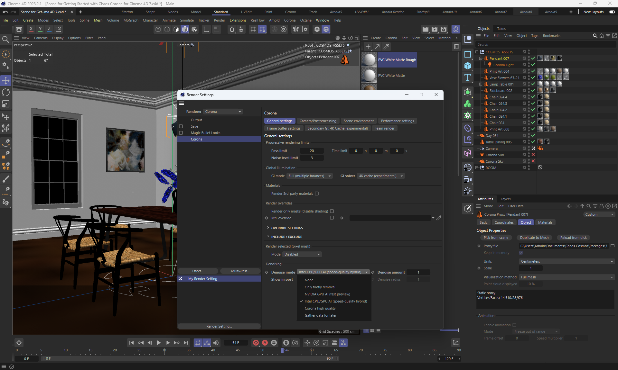Enable Render 3rd-party materials checkbox
618x370 pixels.
tap(317, 194)
